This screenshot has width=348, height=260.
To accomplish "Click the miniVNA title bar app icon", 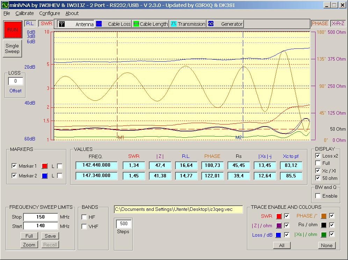I will [x=5, y=5].
